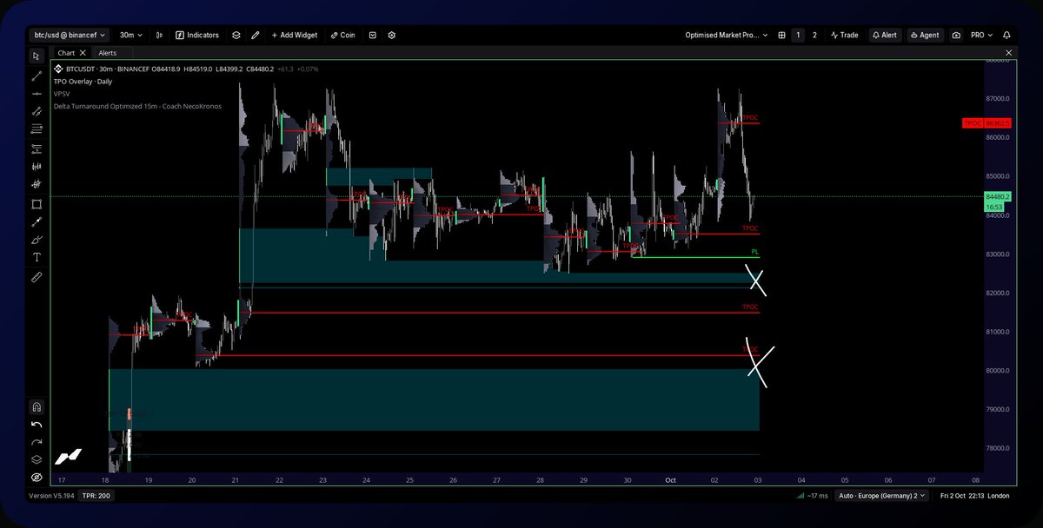Click the Version V5.194 label
Image resolution: width=1043 pixels, height=528 pixels.
click(50, 496)
